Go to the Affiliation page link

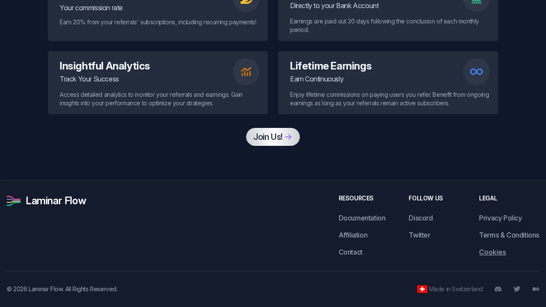[353, 235]
